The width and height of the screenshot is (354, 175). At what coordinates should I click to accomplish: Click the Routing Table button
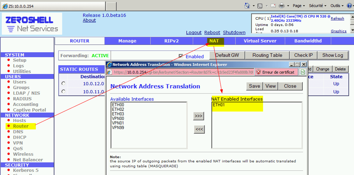click(267, 55)
